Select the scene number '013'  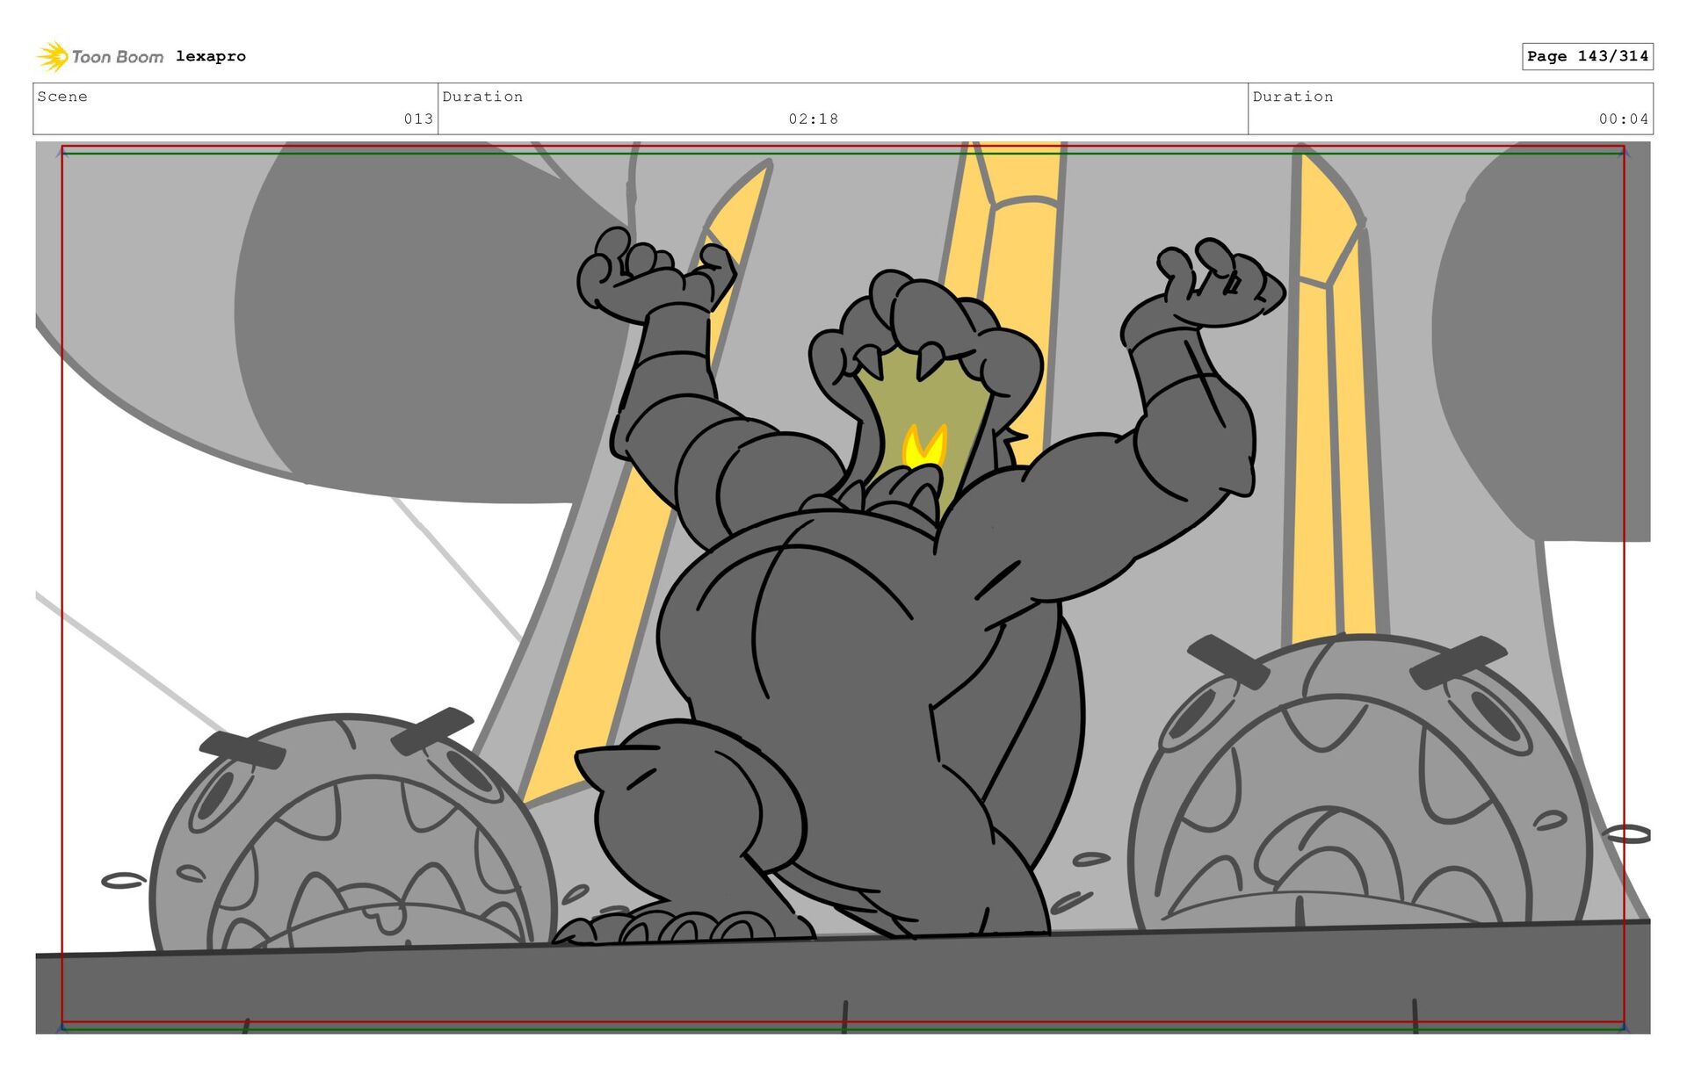[418, 119]
